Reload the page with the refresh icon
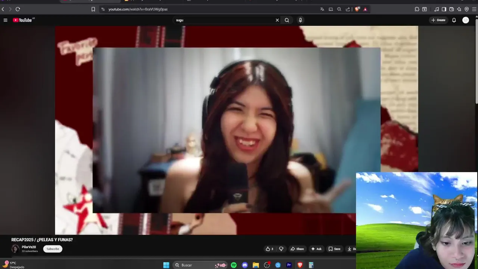 (x=18, y=9)
